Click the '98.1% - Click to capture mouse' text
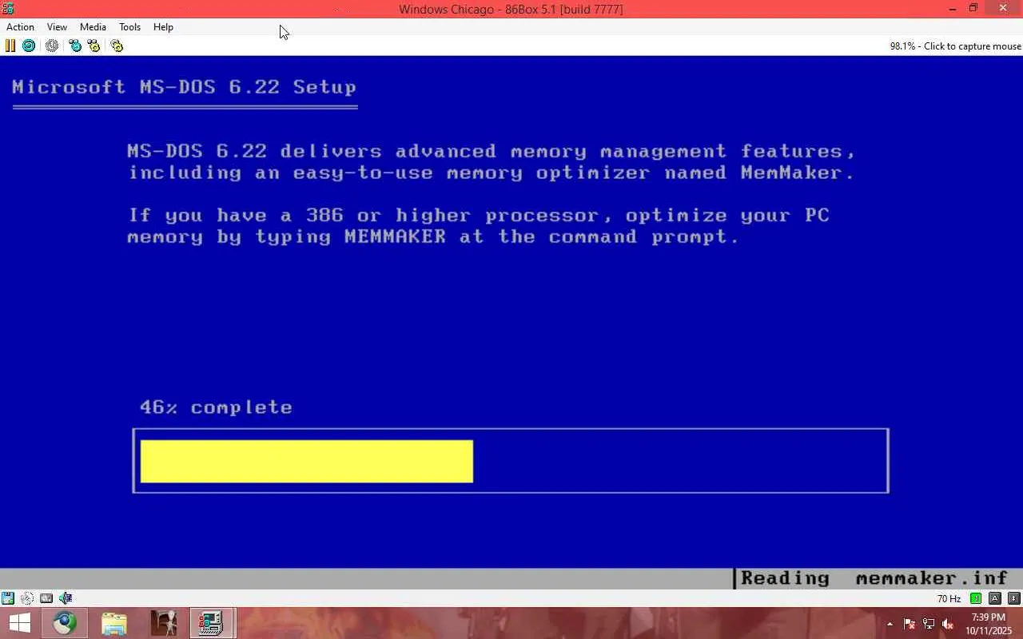1023x639 pixels. 956,46
